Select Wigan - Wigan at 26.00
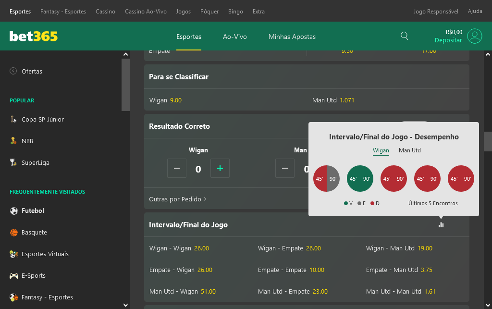The width and height of the screenshot is (492, 309). pos(179,248)
